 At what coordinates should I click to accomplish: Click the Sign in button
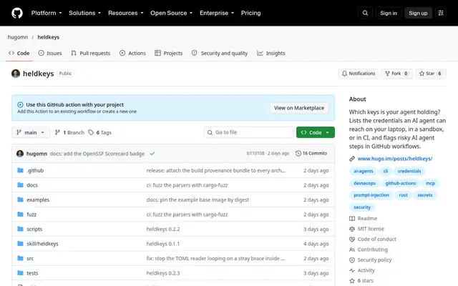pyautogui.click(x=389, y=13)
